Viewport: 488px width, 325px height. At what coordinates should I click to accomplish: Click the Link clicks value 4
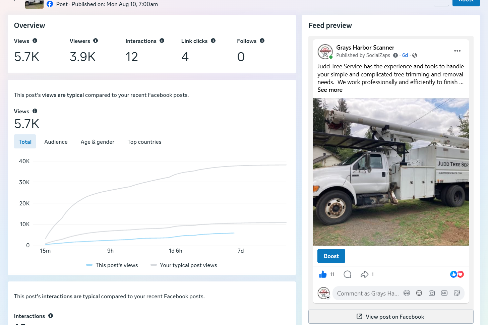(185, 57)
